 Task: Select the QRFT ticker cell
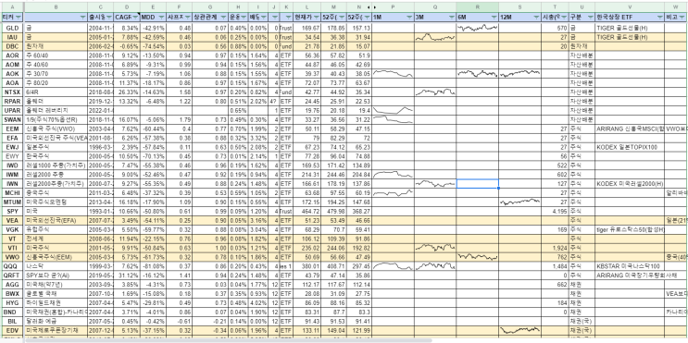pos(12,276)
